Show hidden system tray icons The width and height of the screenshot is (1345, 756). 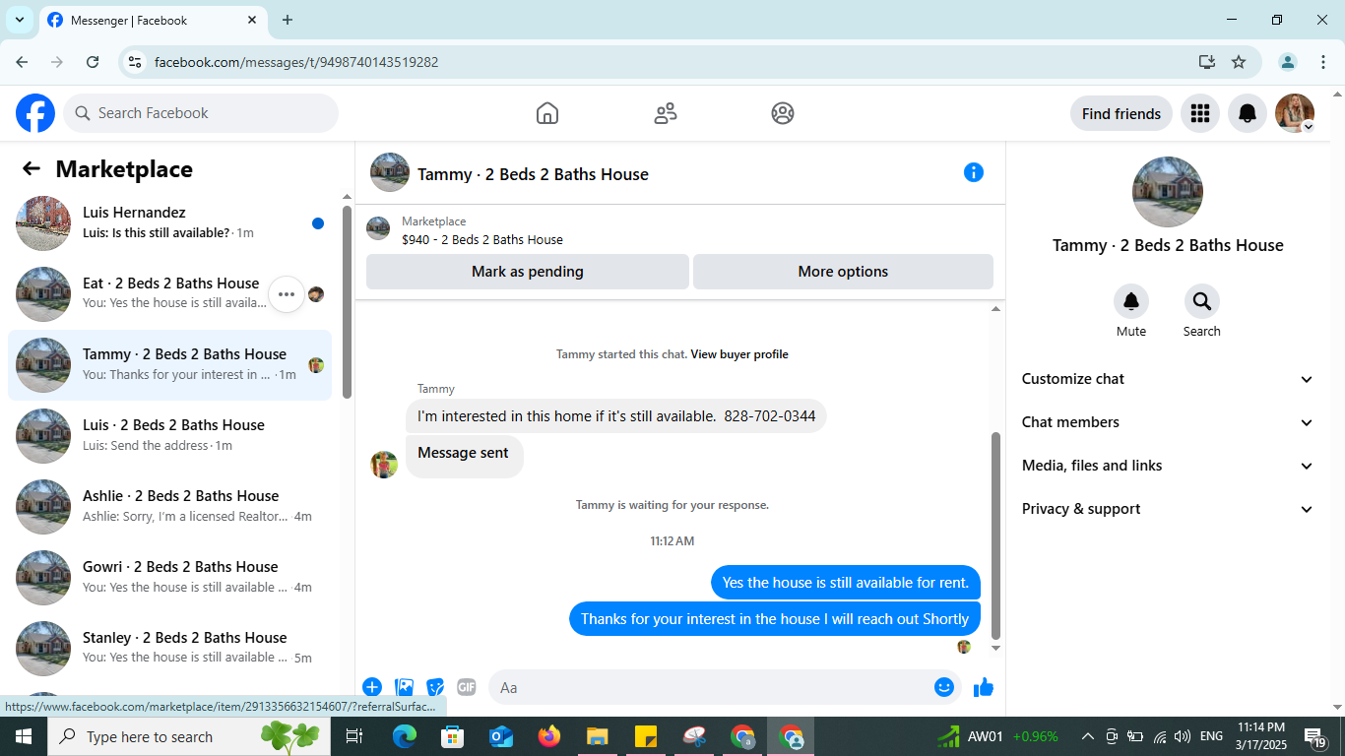coord(1088,736)
